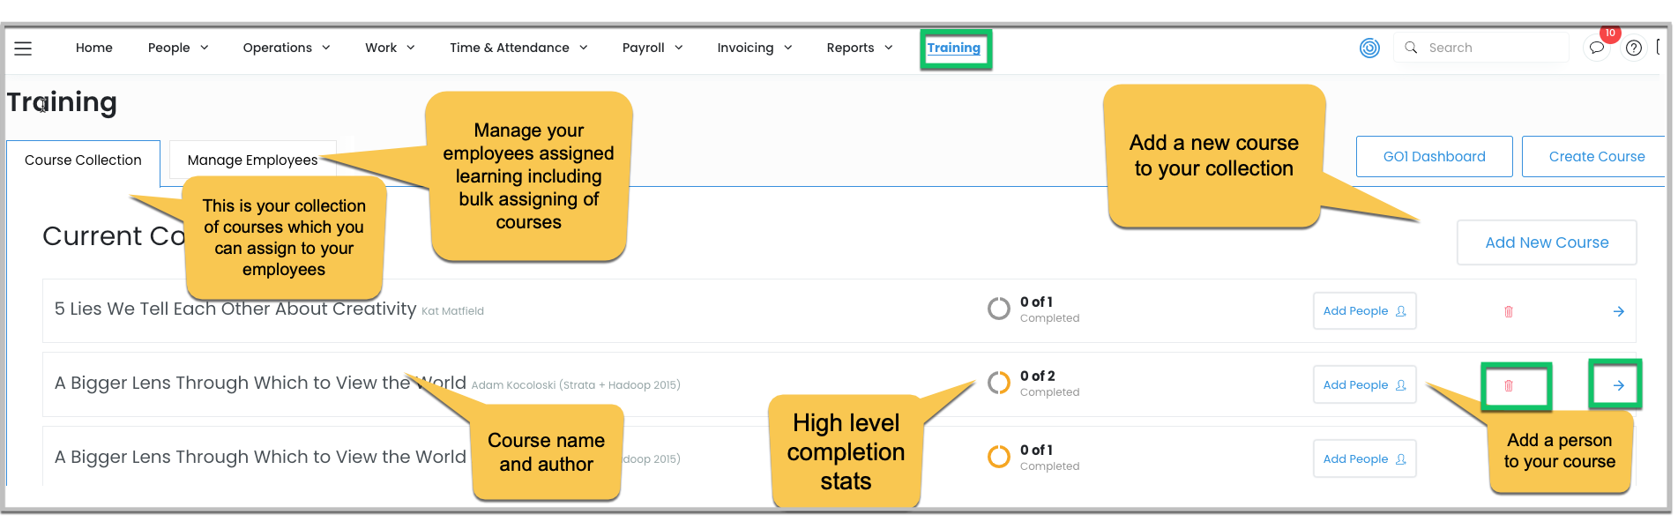This screenshot has height=529, width=1678.
Task: Focus the Search input field
Action: click(1490, 48)
